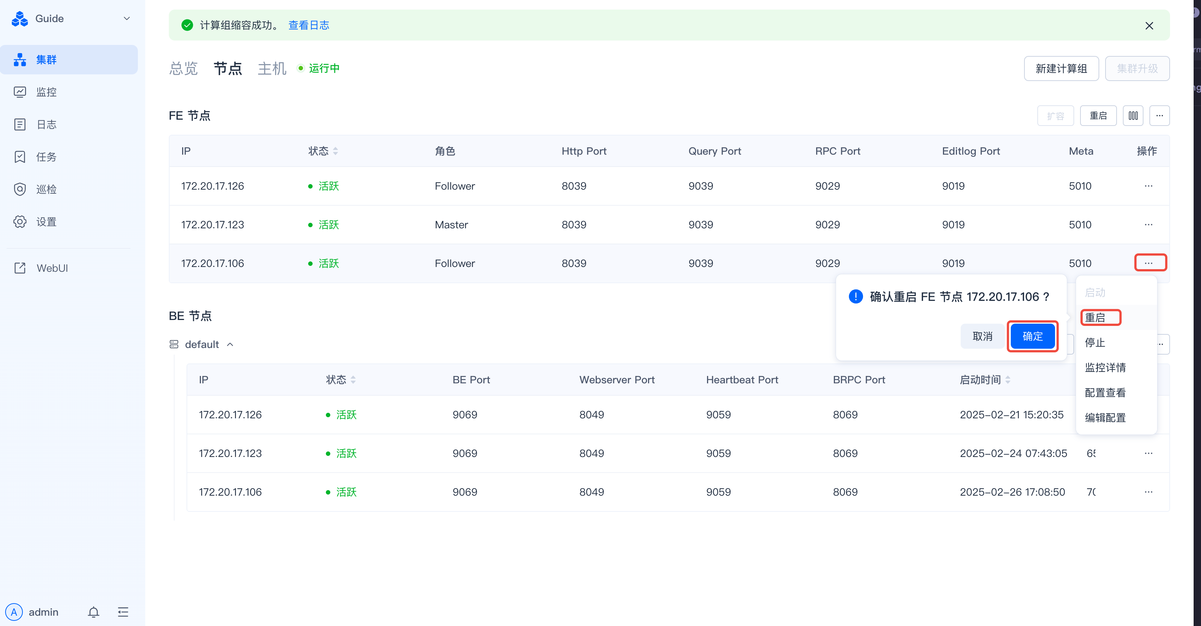Click the 集群升级 button

1137,68
